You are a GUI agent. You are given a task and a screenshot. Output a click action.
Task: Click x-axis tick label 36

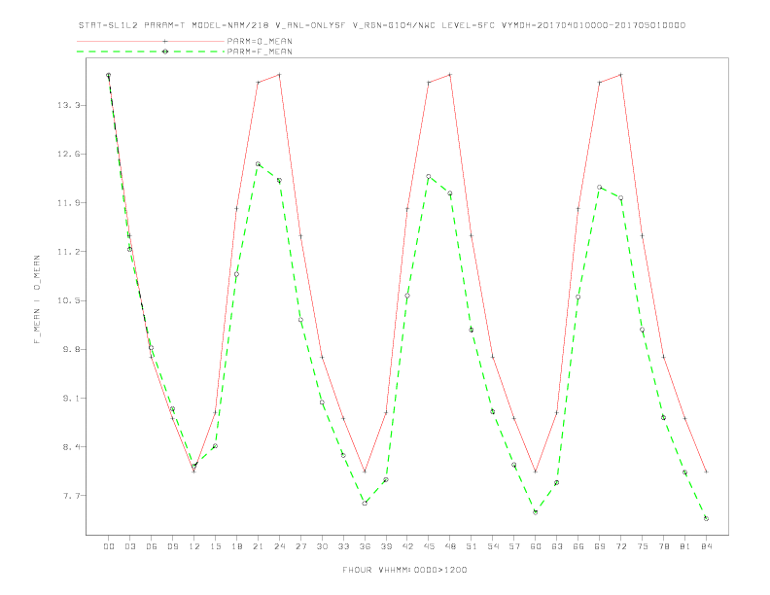click(365, 546)
